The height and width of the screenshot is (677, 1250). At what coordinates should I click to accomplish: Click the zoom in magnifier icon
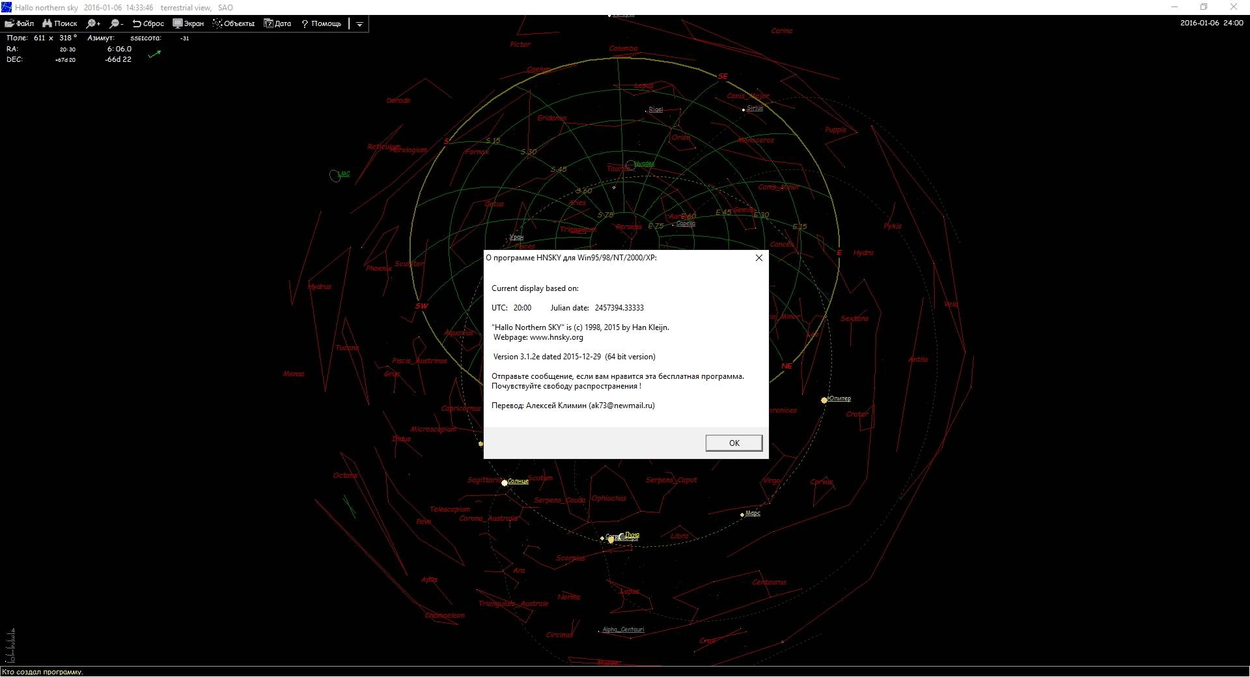point(93,23)
